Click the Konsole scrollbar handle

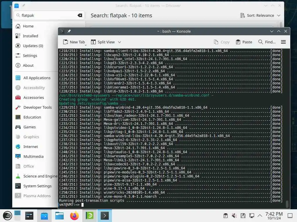[x=287, y=204]
